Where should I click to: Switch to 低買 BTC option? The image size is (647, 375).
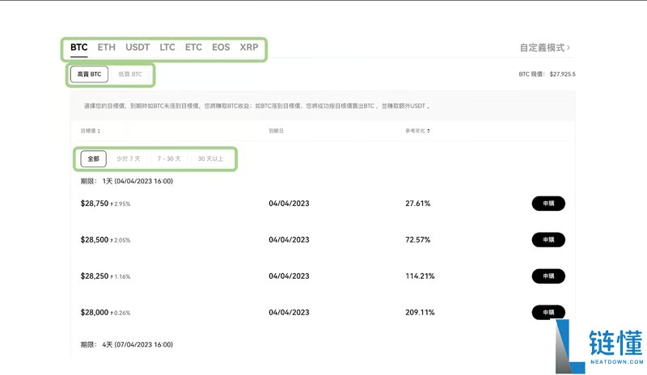[130, 74]
